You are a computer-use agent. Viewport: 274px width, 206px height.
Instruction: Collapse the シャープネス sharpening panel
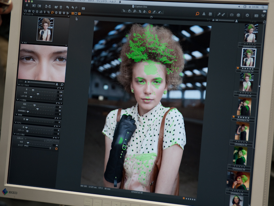pyautogui.click(x=19, y=85)
